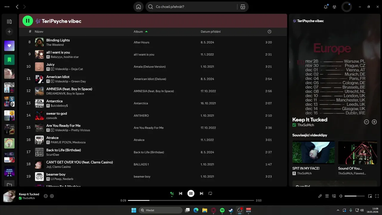Open Keep It Tucked title in the Now Playing panel
382x215 pixels.
coord(310,120)
